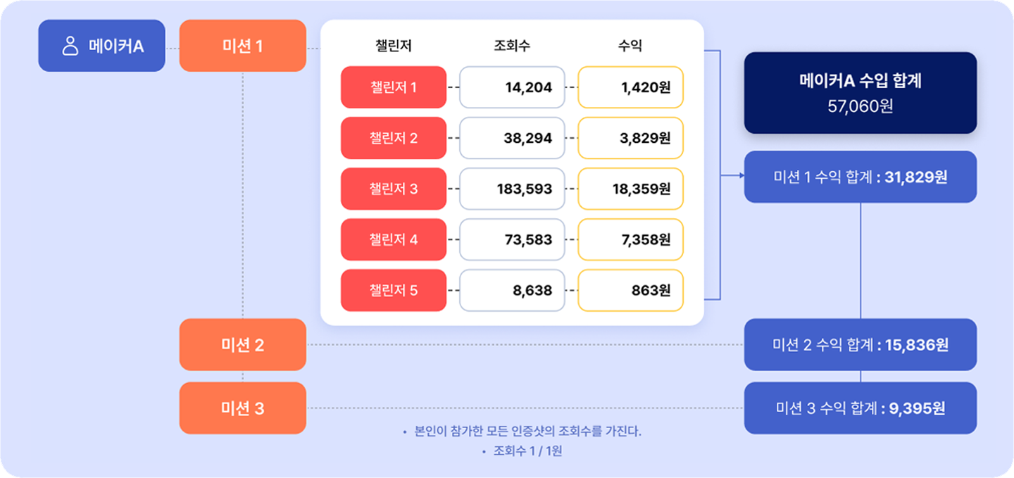The image size is (1014, 478).
Task: Click the 조회수 column header
Action: pyautogui.click(x=512, y=46)
